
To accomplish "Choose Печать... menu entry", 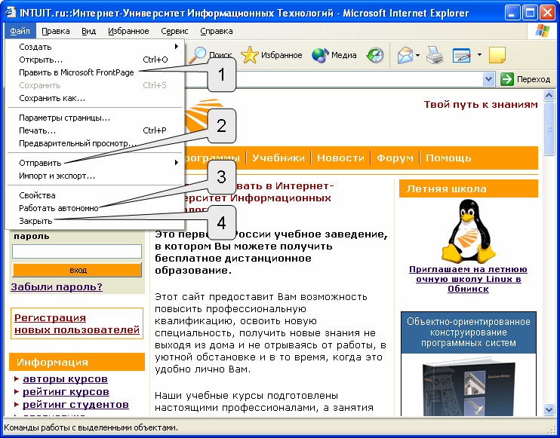I will pyautogui.click(x=94, y=130).
